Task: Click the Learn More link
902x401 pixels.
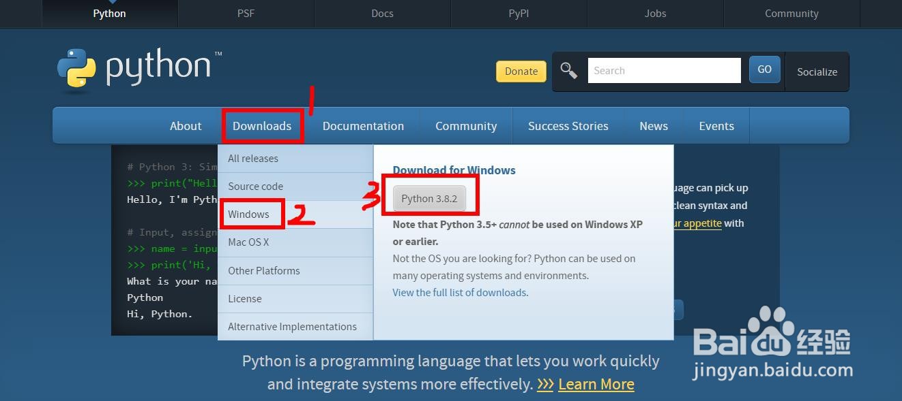Action: [595, 383]
